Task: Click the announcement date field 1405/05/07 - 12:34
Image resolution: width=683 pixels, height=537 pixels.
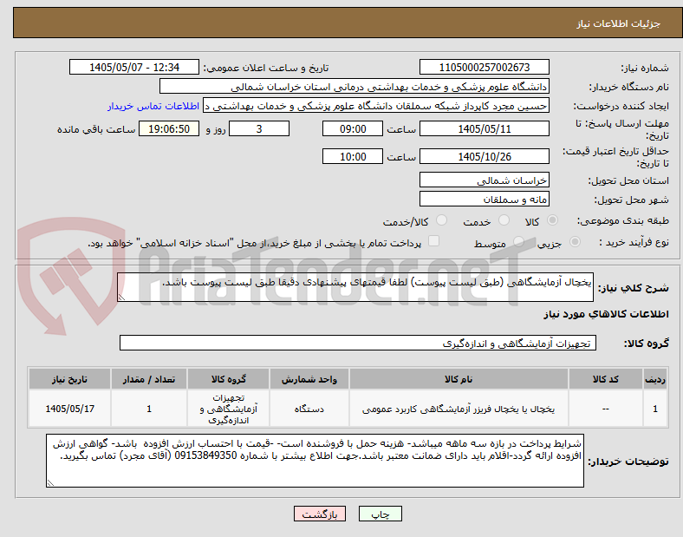Action: coord(134,67)
